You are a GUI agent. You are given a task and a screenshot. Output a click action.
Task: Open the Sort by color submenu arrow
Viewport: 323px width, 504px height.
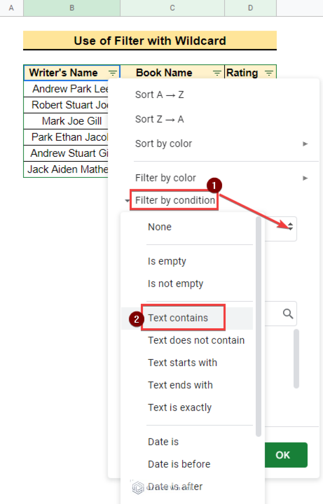pyautogui.click(x=305, y=144)
